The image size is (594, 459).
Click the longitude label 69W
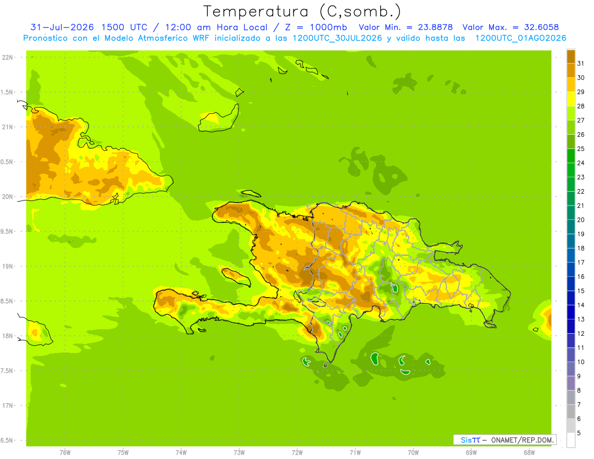(471, 453)
